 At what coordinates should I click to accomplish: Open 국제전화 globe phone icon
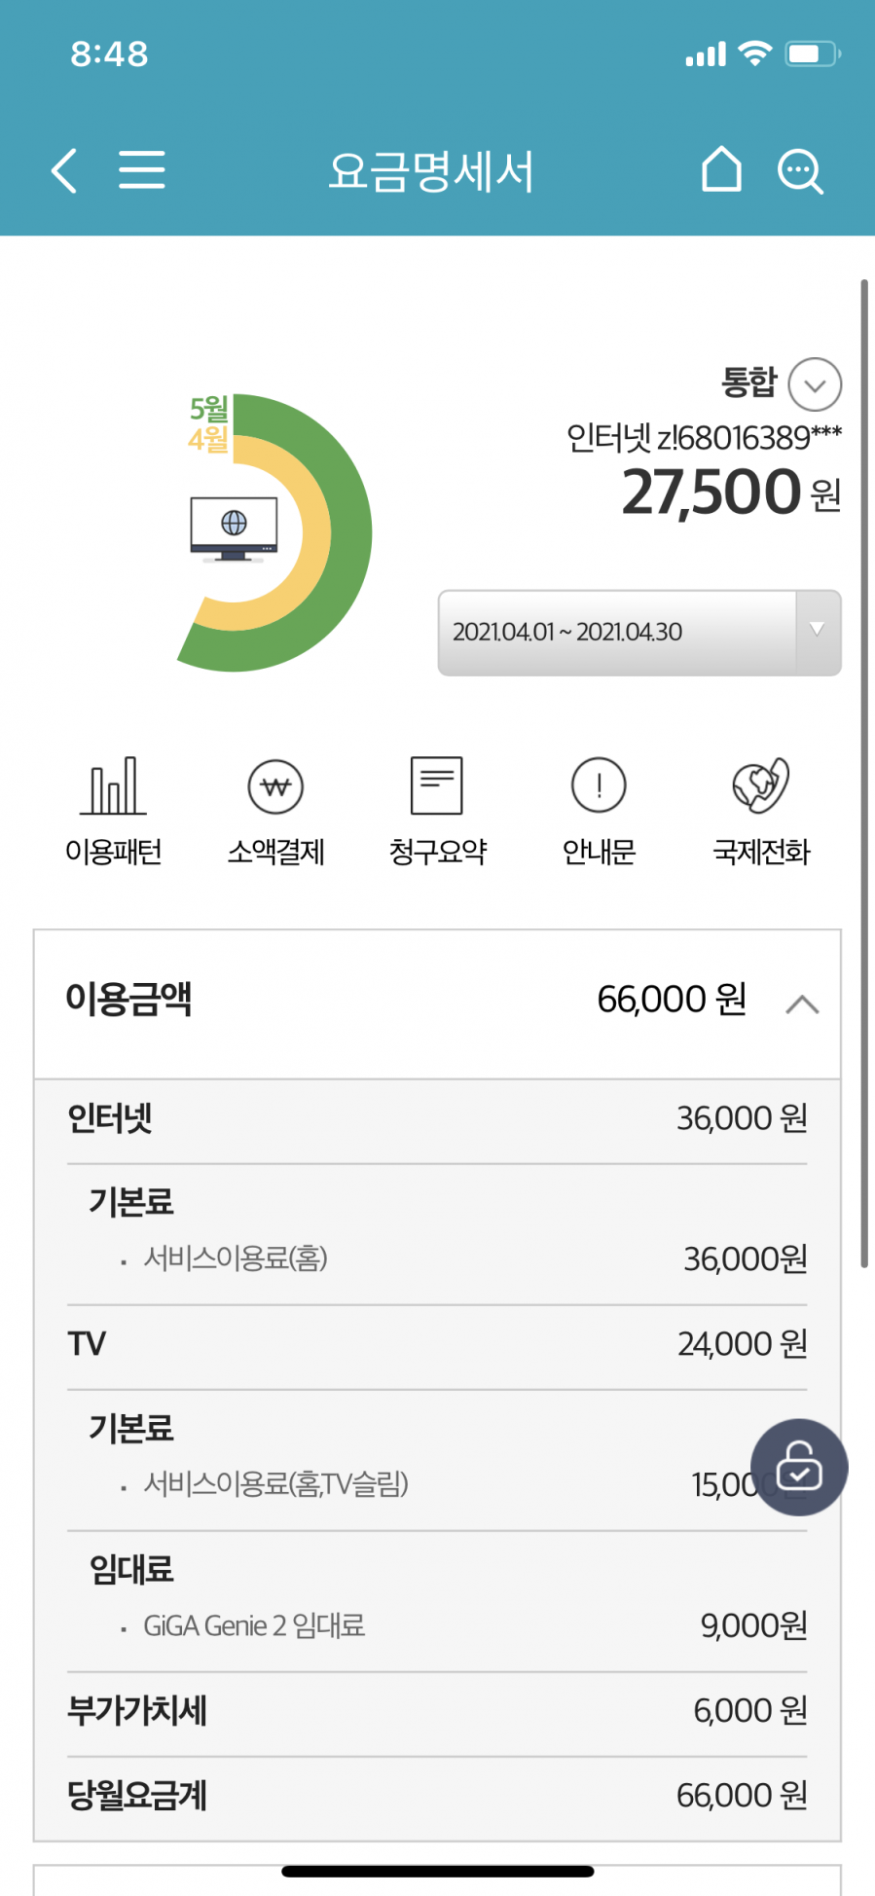(761, 786)
